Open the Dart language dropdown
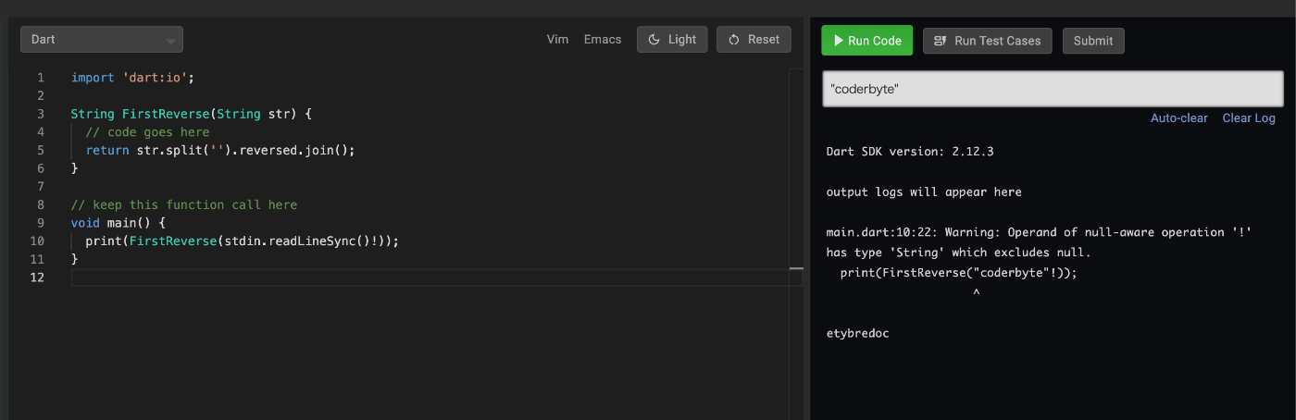The width and height of the screenshot is (1296, 420). click(x=102, y=40)
